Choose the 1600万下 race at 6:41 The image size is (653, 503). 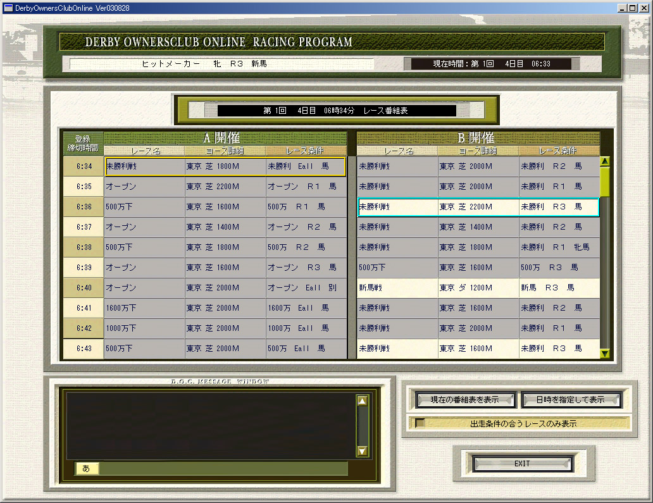[225, 308]
